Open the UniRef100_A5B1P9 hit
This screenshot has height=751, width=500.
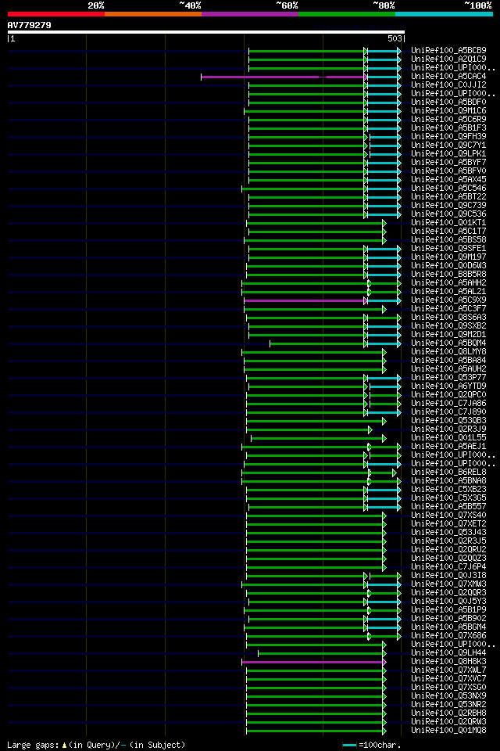coord(448,611)
